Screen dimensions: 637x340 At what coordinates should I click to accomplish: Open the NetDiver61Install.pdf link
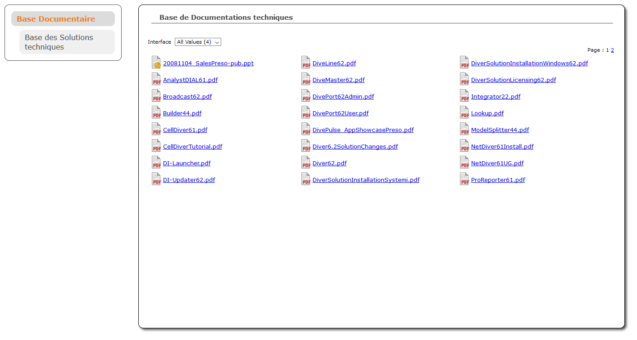click(x=502, y=146)
